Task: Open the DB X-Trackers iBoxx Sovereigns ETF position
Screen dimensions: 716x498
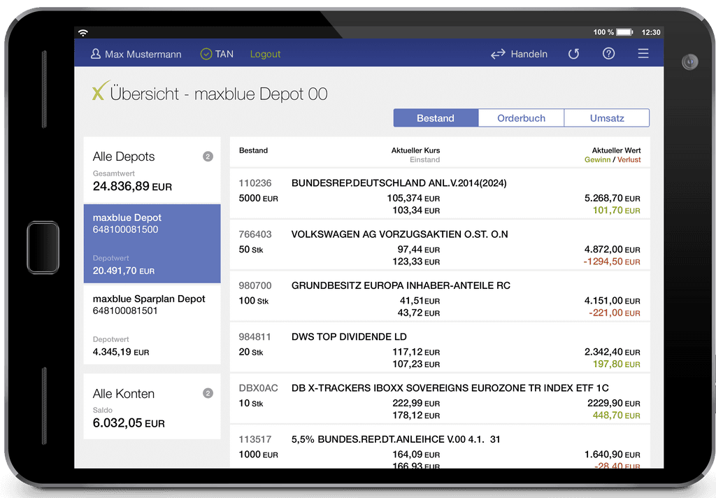Action: point(440,398)
